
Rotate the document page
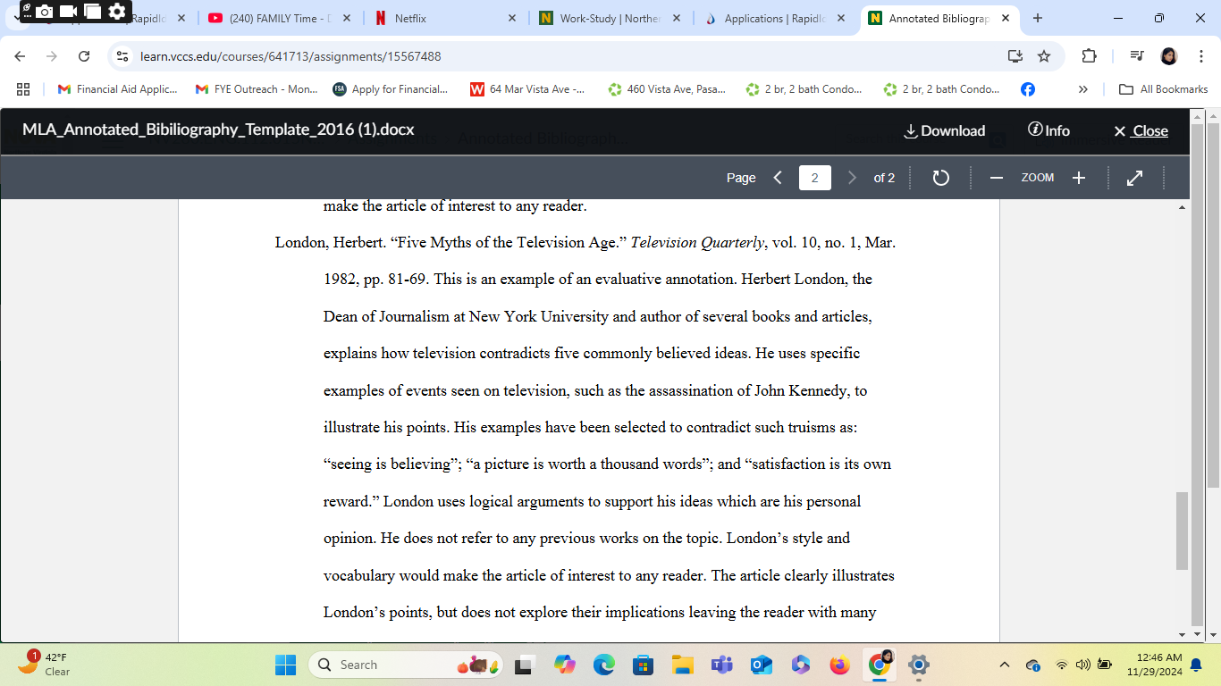(x=940, y=177)
